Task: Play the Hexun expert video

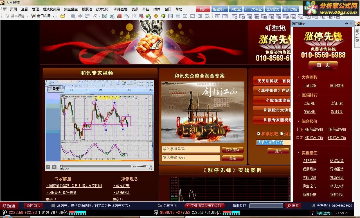Action: click(x=48, y=167)
